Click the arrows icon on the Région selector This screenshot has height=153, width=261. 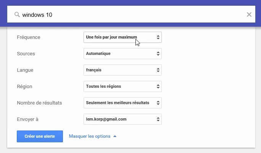point(158,87)
